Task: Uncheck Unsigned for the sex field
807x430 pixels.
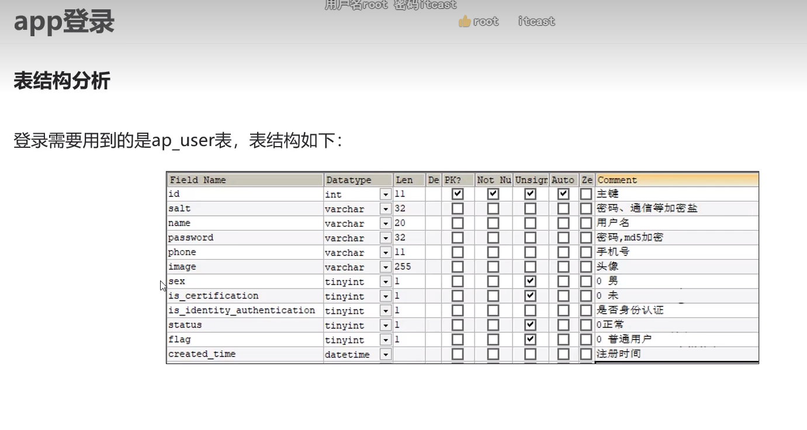Action: coord(530,282)
